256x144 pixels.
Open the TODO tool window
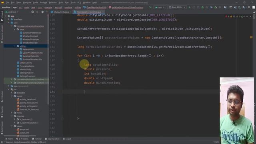(9, 139)
